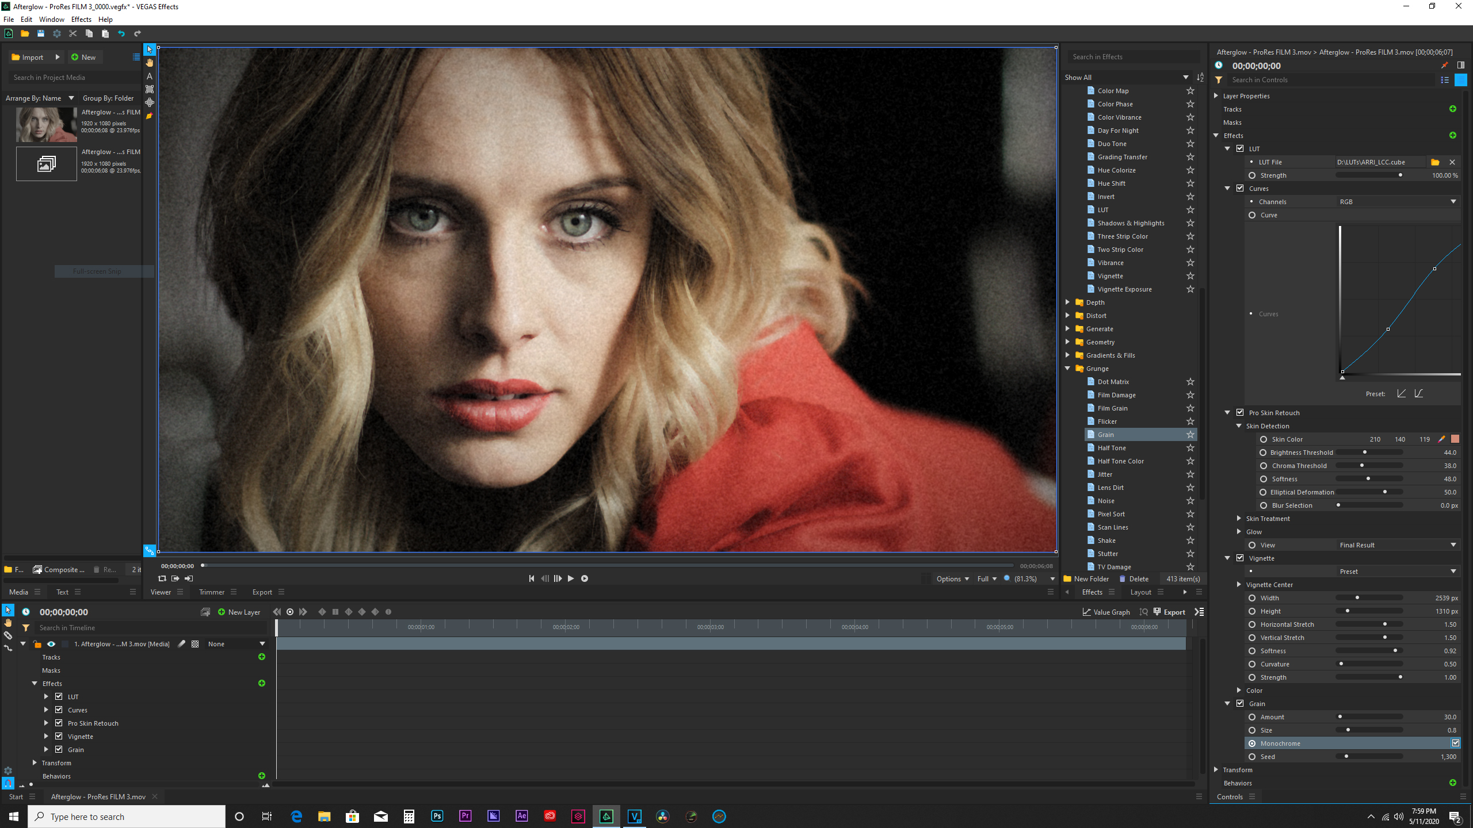Screen dimensions: 1473x828
Task: Open the View Final Result dropdown
Action: pos(1398,545)
